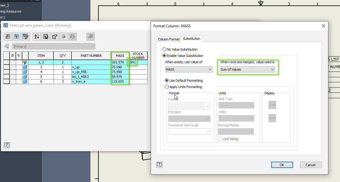340x182 pixels.
Task: Export the parts list to a file
Action: click(x=45, y=37)
